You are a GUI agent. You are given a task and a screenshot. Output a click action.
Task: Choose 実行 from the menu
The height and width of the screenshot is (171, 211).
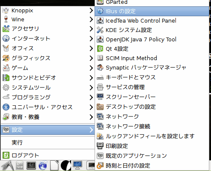[x=48, y=142]
